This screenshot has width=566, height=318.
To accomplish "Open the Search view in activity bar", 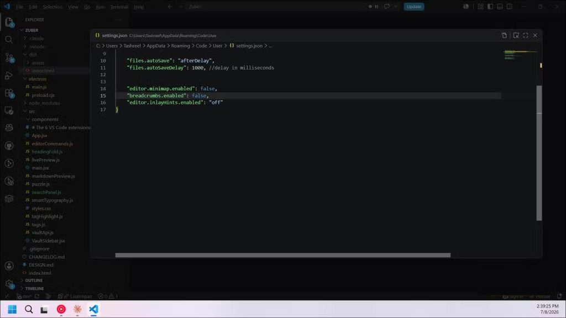I will (x=9, y=40).
